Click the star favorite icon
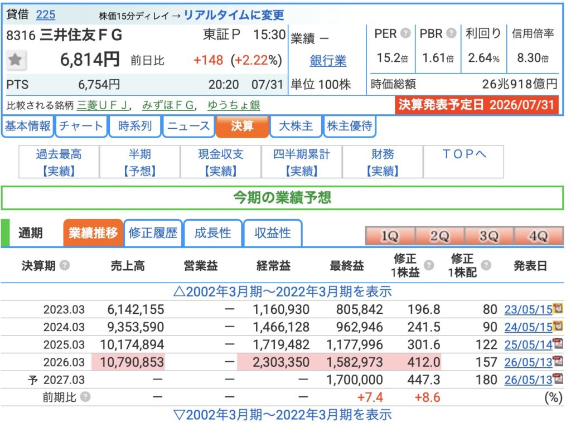 16,60
